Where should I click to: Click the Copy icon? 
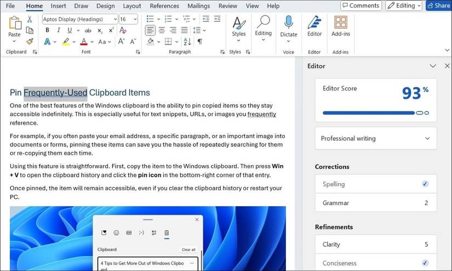(30, 30)
